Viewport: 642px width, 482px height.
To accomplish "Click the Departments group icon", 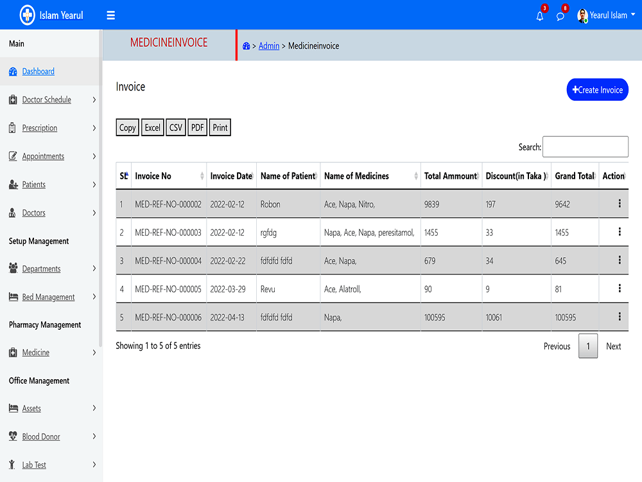I will coord(13,269).
